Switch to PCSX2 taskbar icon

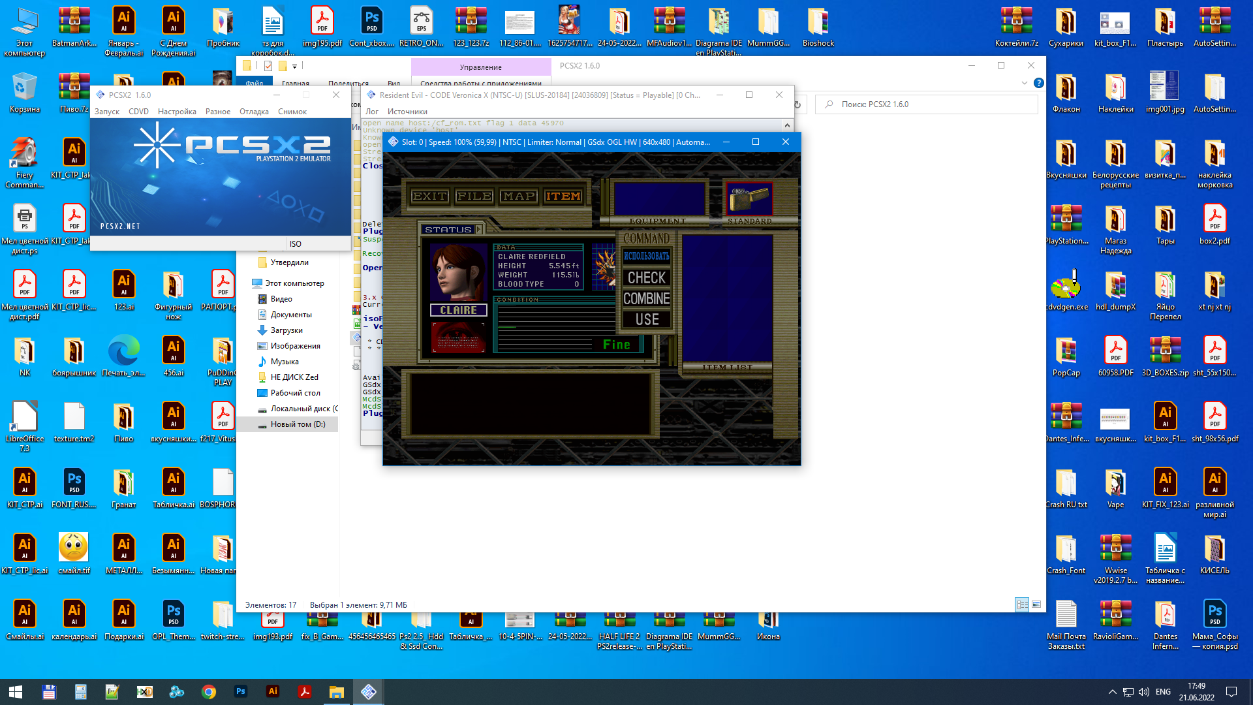[x=369, y=692]
